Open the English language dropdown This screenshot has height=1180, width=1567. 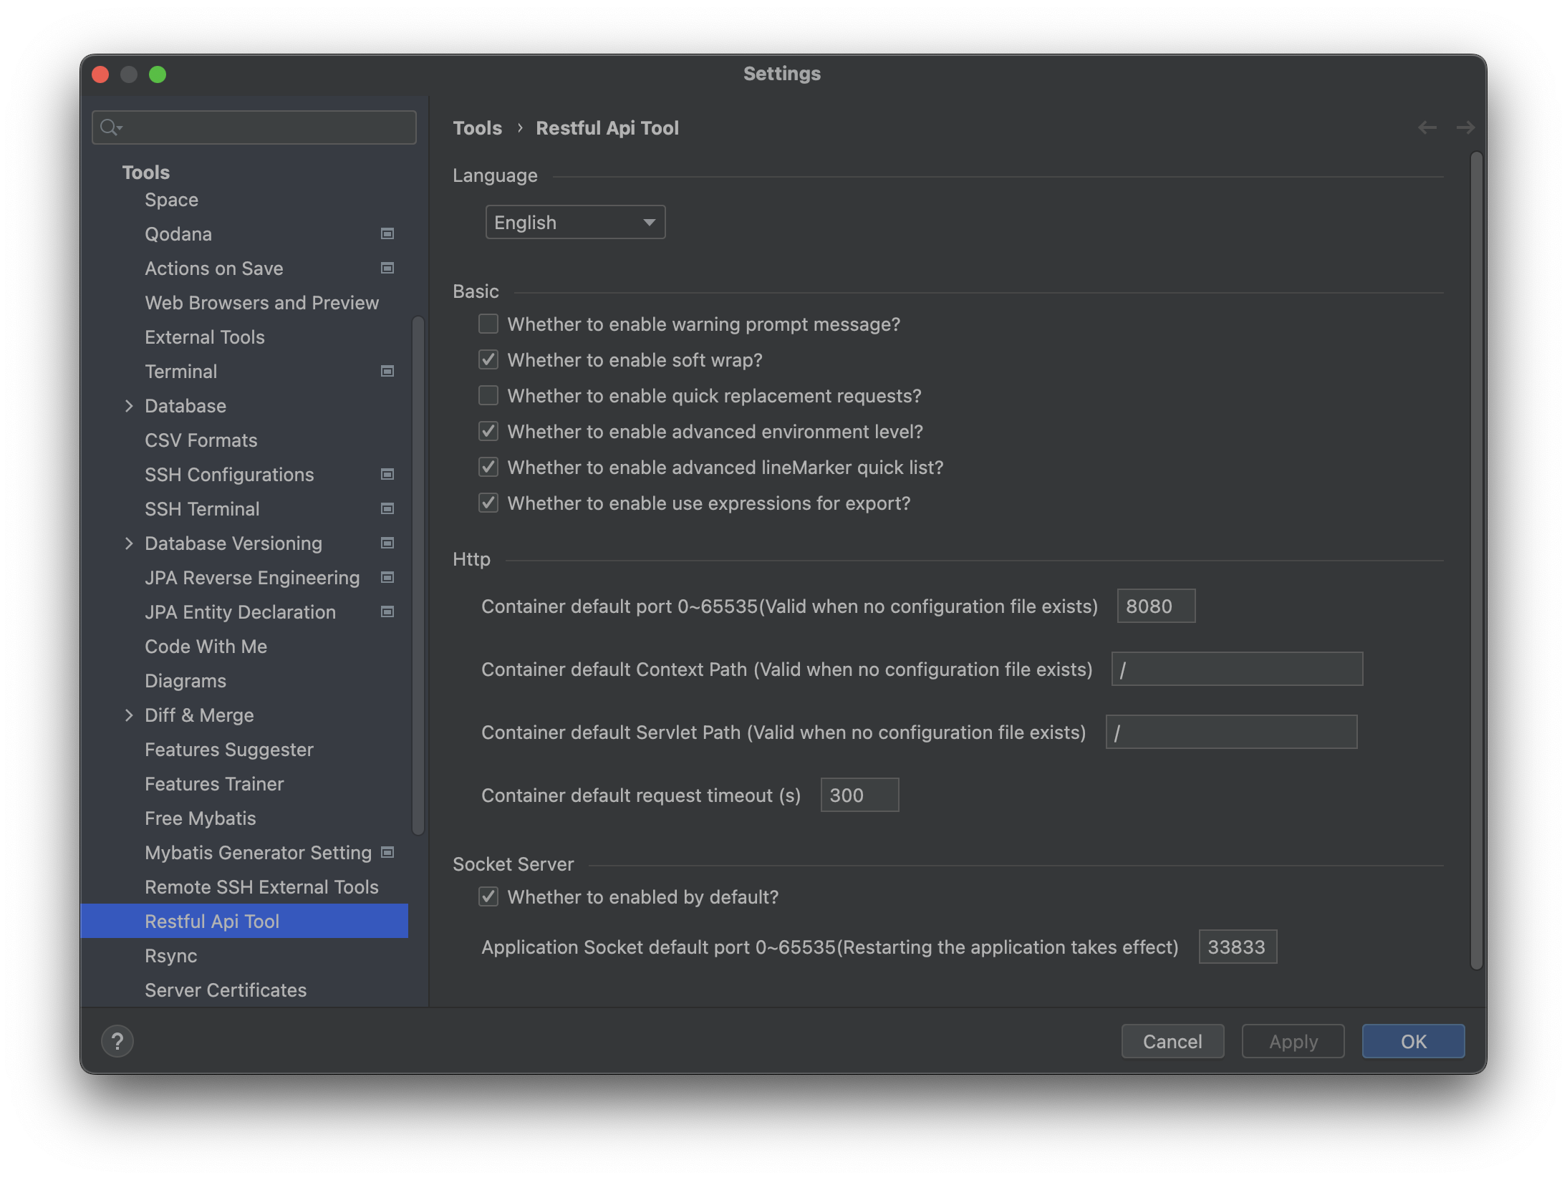[575, 222]
